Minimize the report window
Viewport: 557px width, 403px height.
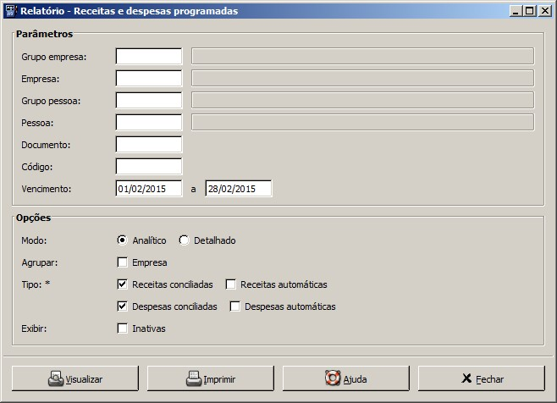click(x=516, y=11)
